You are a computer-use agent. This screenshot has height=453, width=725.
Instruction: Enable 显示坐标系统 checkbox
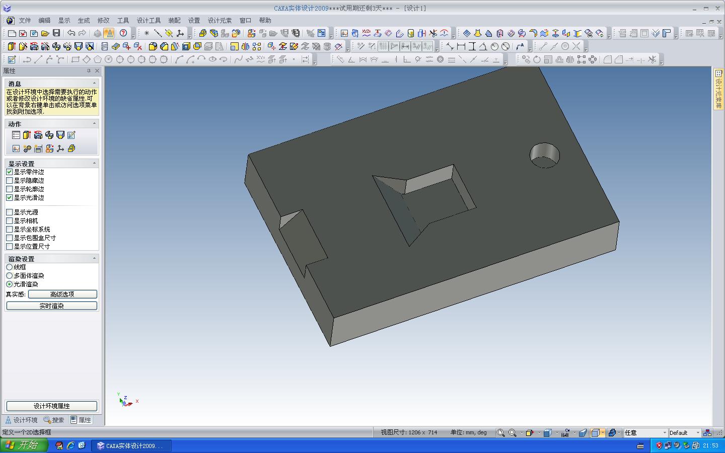pyautogui.click(x=9, y=230)
